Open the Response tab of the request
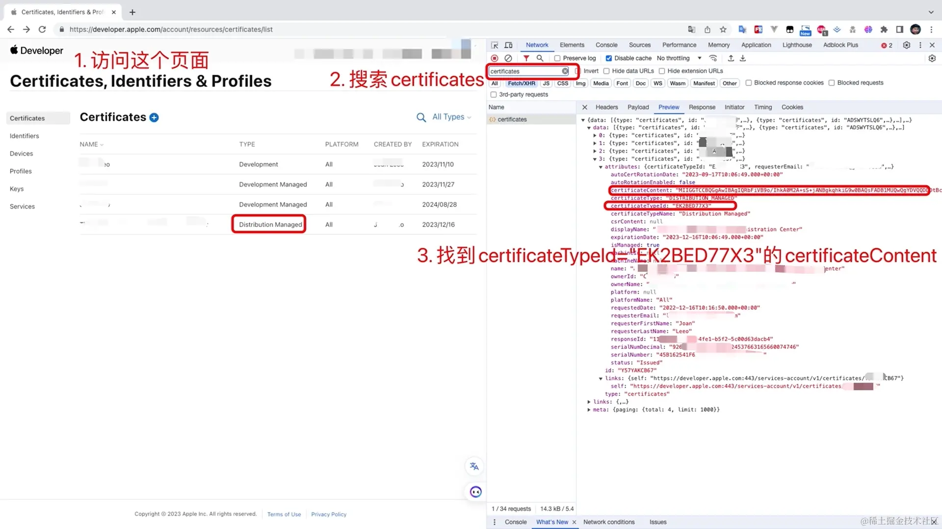Image resolution: width=942 pixels, height=529 pixels. click(x=702, y=107)
